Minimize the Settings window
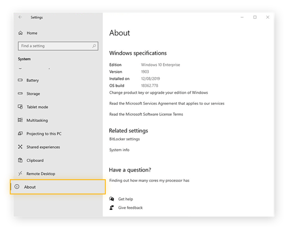 point(242,17)
